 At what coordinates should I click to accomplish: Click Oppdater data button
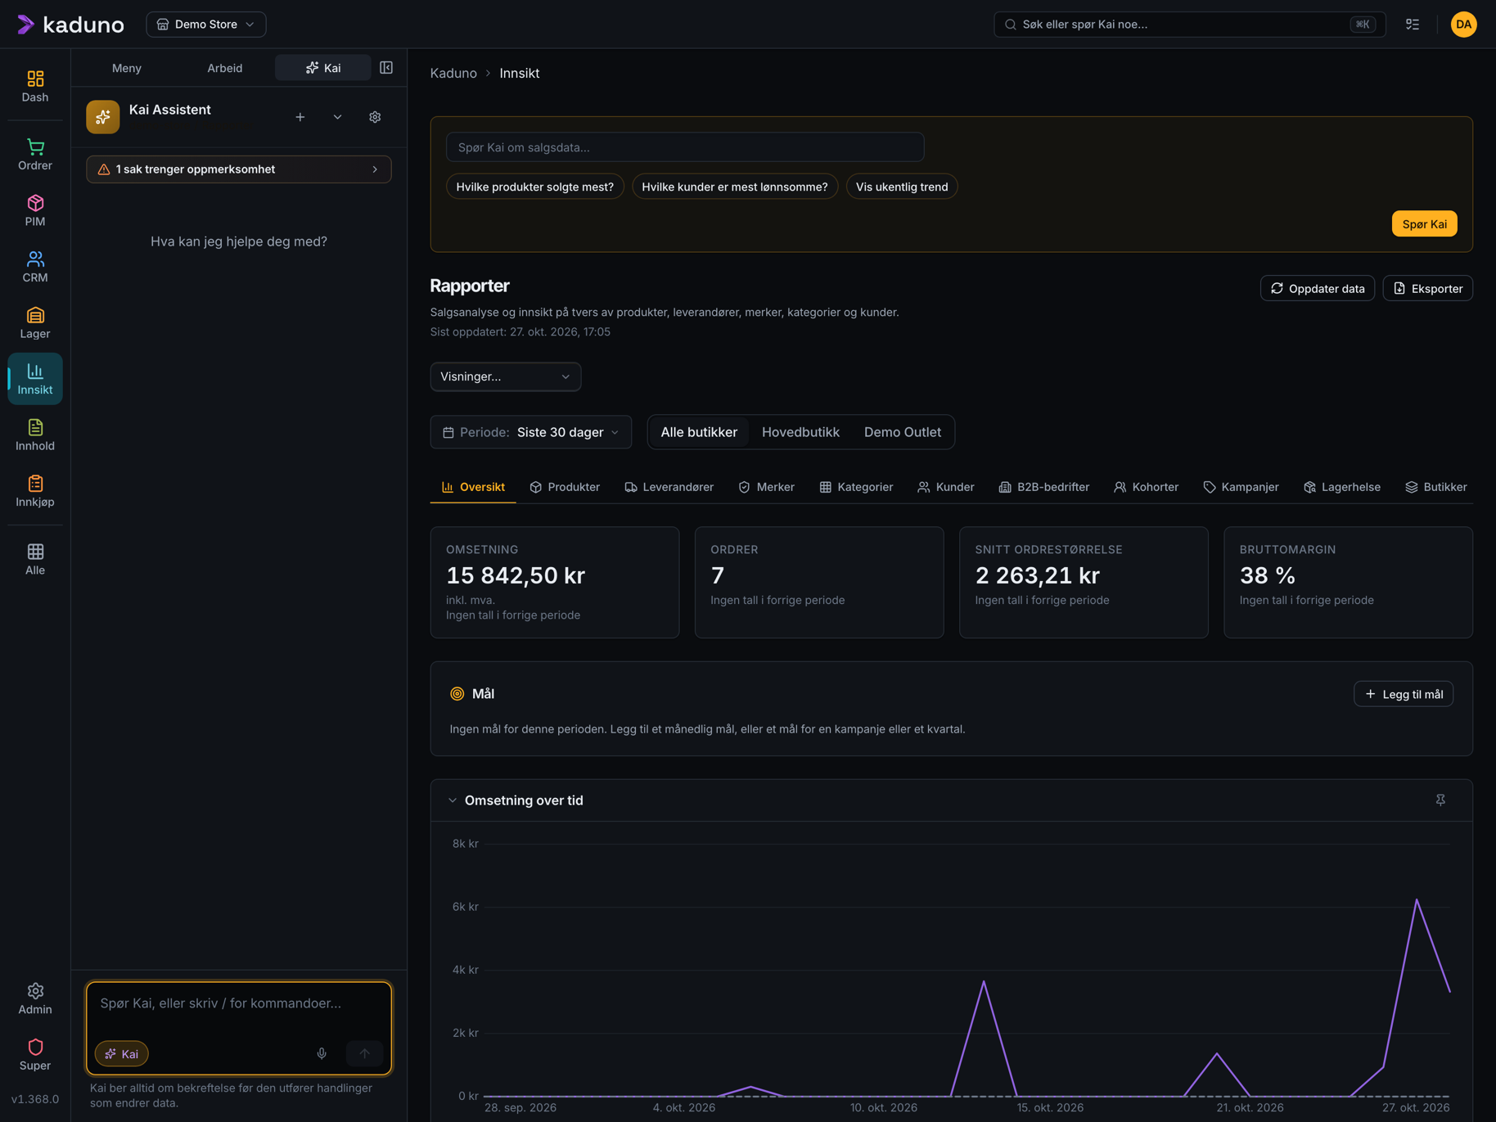coord(1317,288)
